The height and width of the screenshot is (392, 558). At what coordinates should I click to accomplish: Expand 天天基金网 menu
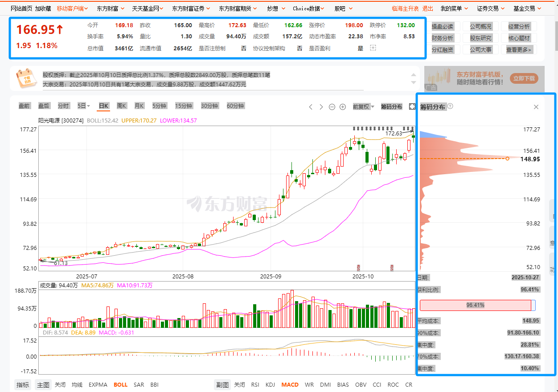[148, 8]
